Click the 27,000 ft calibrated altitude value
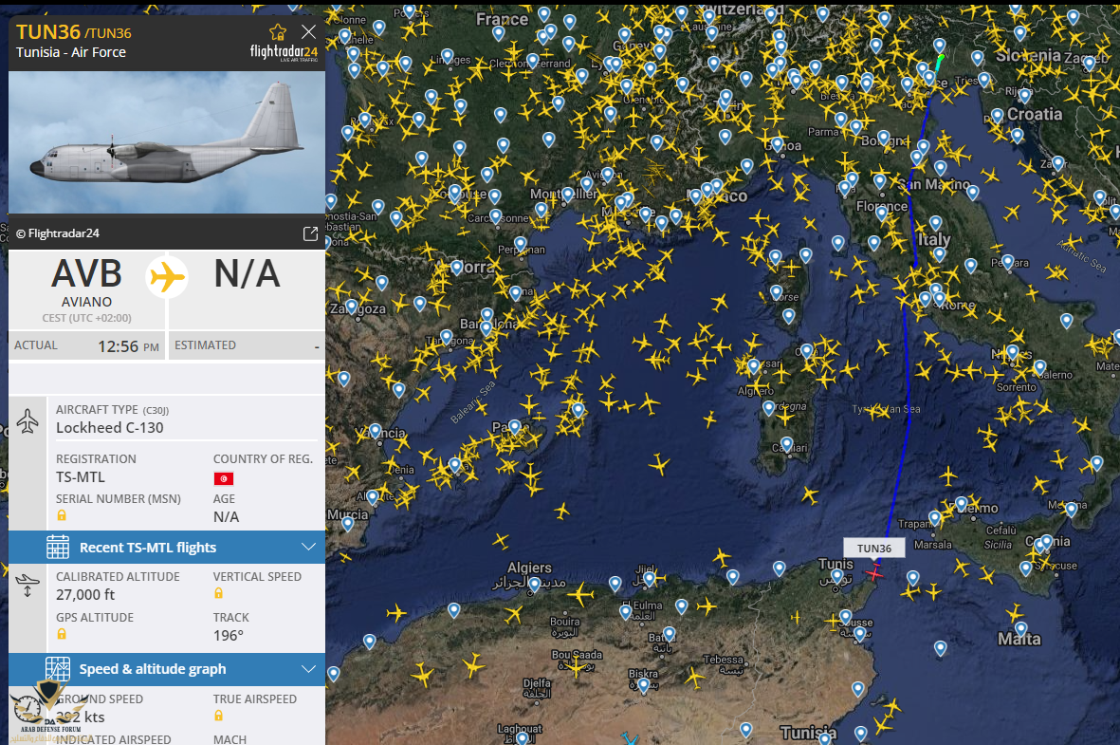 pyautogui.click(x=85, y=595)
